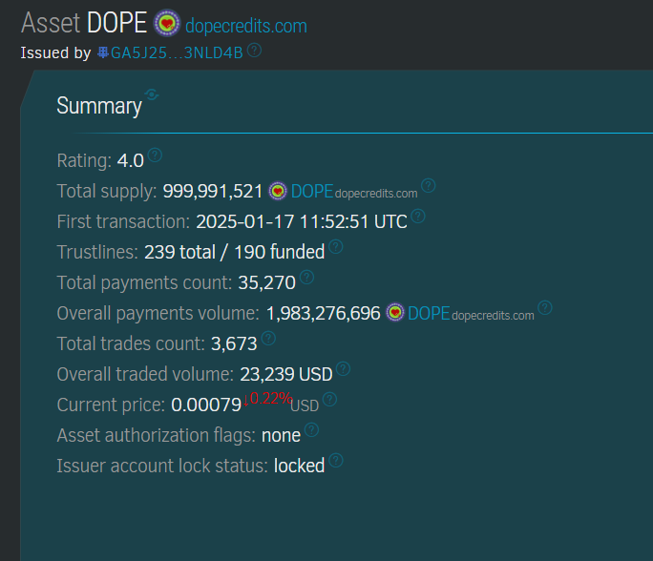The image size is (653, 561).
Task: Click the Summary section heading
Action: click(x=99, y=106)
